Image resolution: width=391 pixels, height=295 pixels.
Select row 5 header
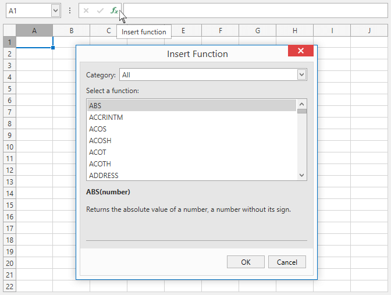pyautogui.click(x=10, y=88)
